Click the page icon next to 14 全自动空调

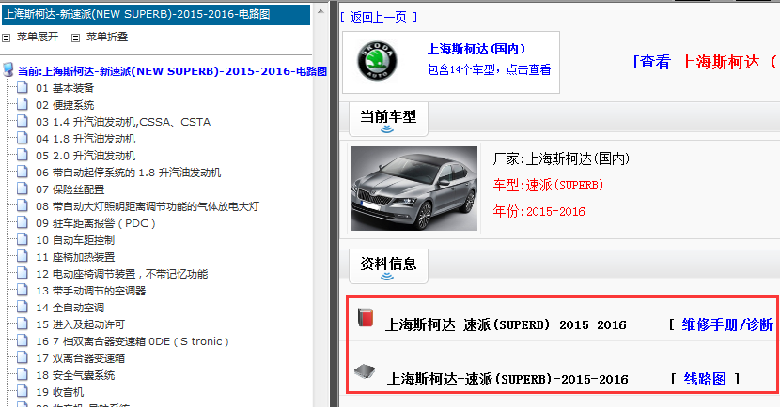(x=22, y=308)
